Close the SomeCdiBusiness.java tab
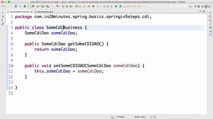This screenshot has width=213, height=119. pyautogui.click(x=32, y=12)
